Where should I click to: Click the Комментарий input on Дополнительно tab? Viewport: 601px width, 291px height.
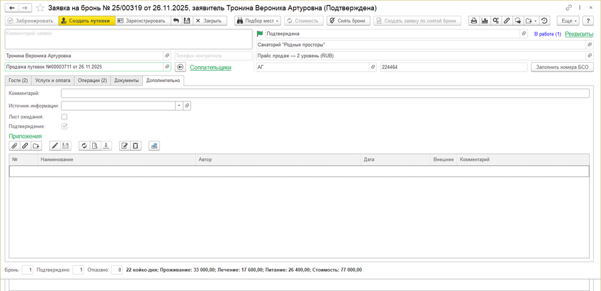click(325, 93)
